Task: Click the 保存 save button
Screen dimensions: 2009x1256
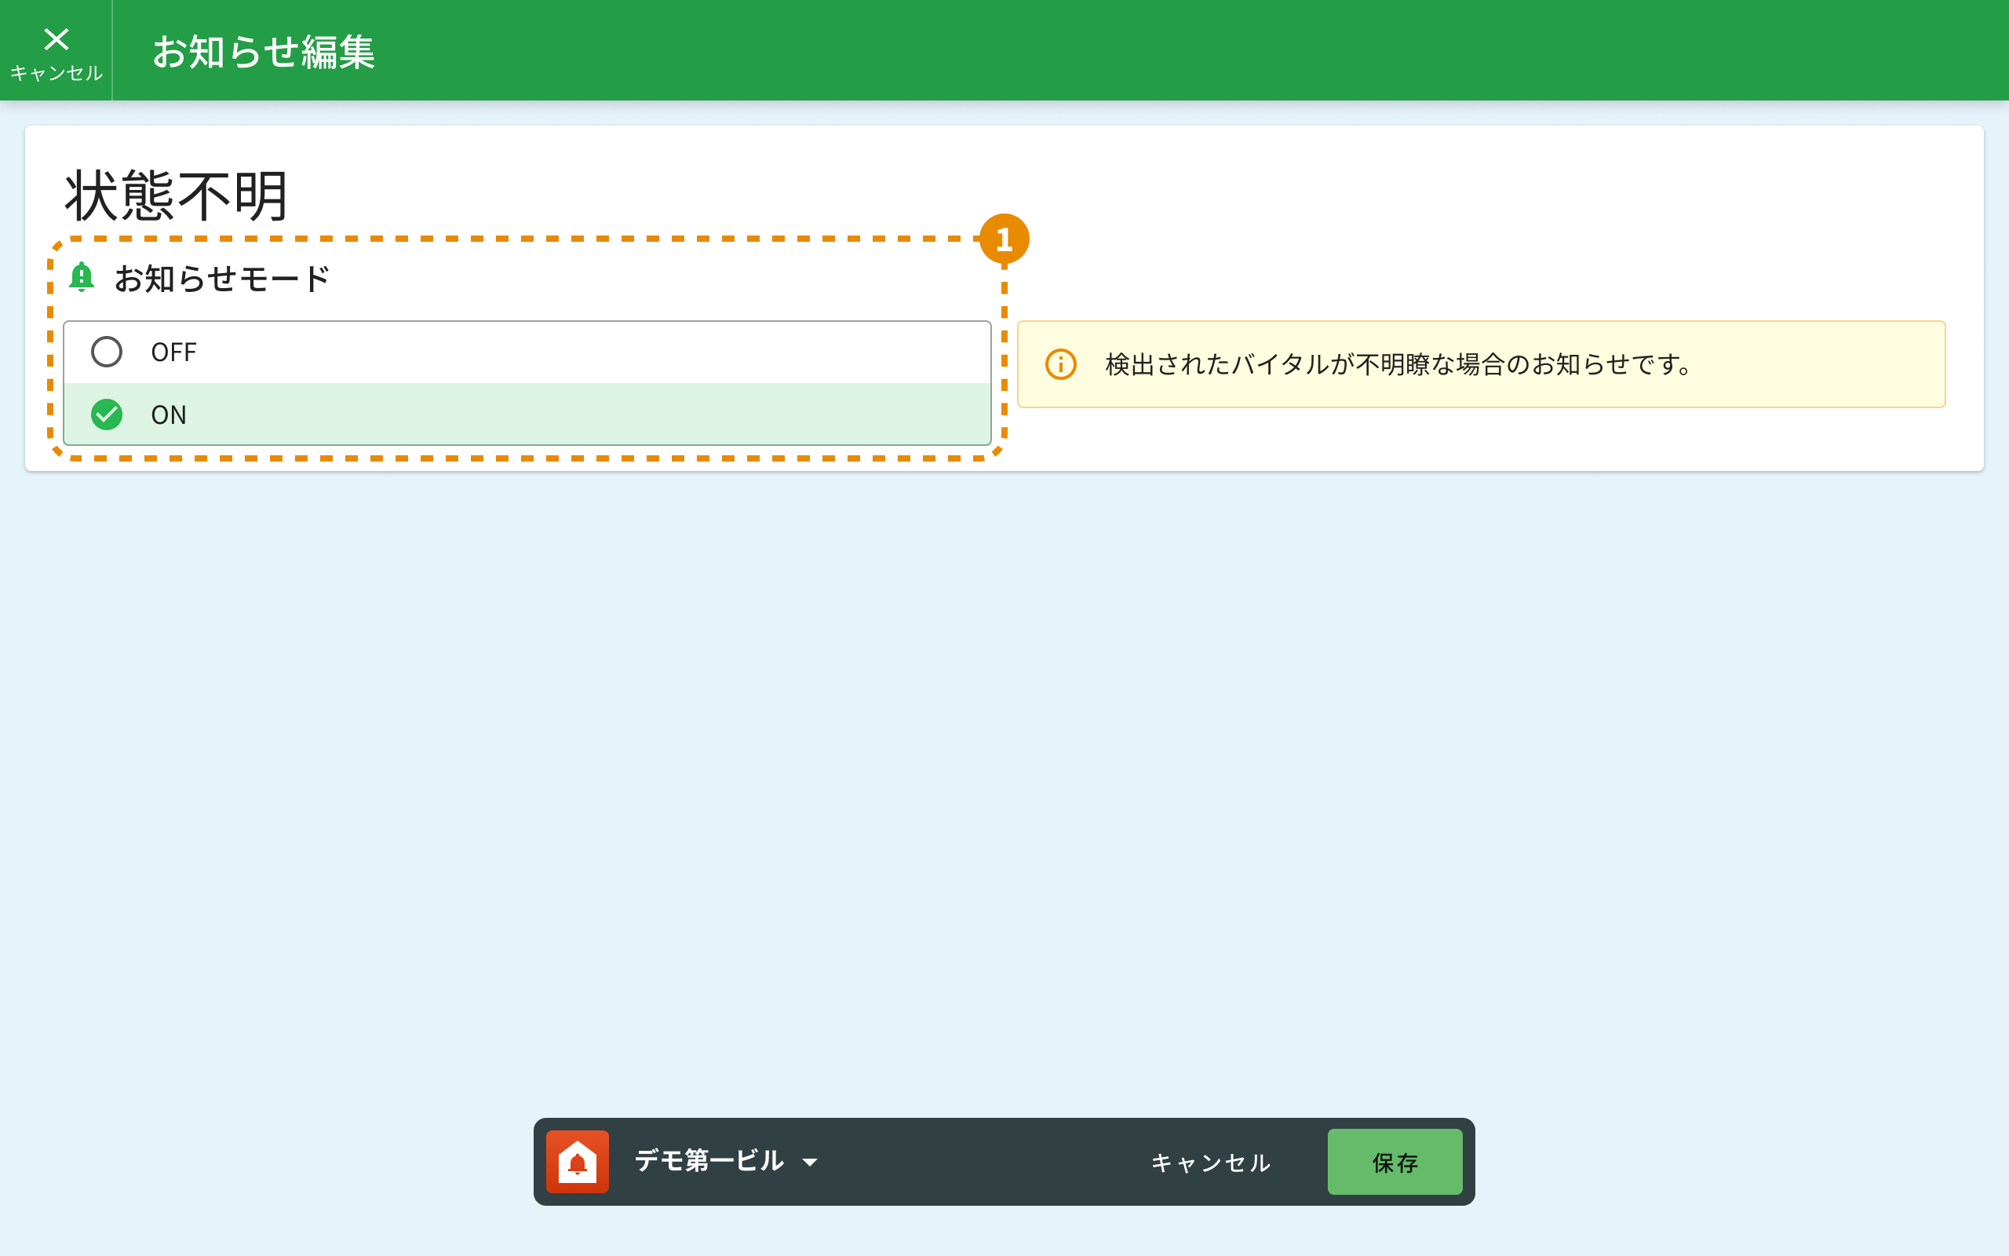Action: tap(1394, 1161)
